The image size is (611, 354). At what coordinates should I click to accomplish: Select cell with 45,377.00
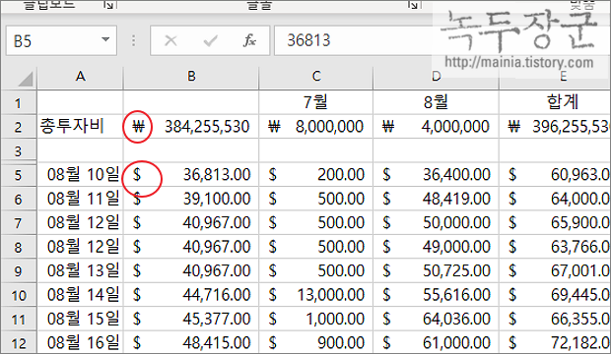[x=191, y=319]
